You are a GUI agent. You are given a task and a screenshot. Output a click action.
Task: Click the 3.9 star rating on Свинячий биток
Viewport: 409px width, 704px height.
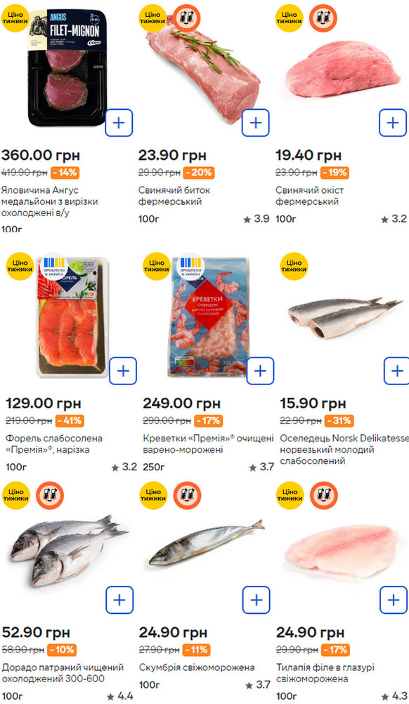pyautogui.click(x=257, y=219)
